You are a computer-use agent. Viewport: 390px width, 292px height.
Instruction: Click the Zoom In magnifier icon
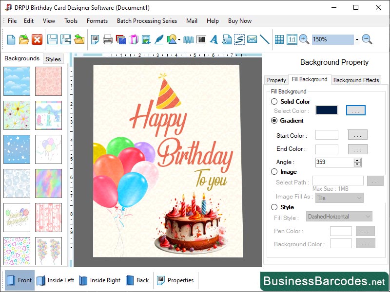(x=302, y=40)
